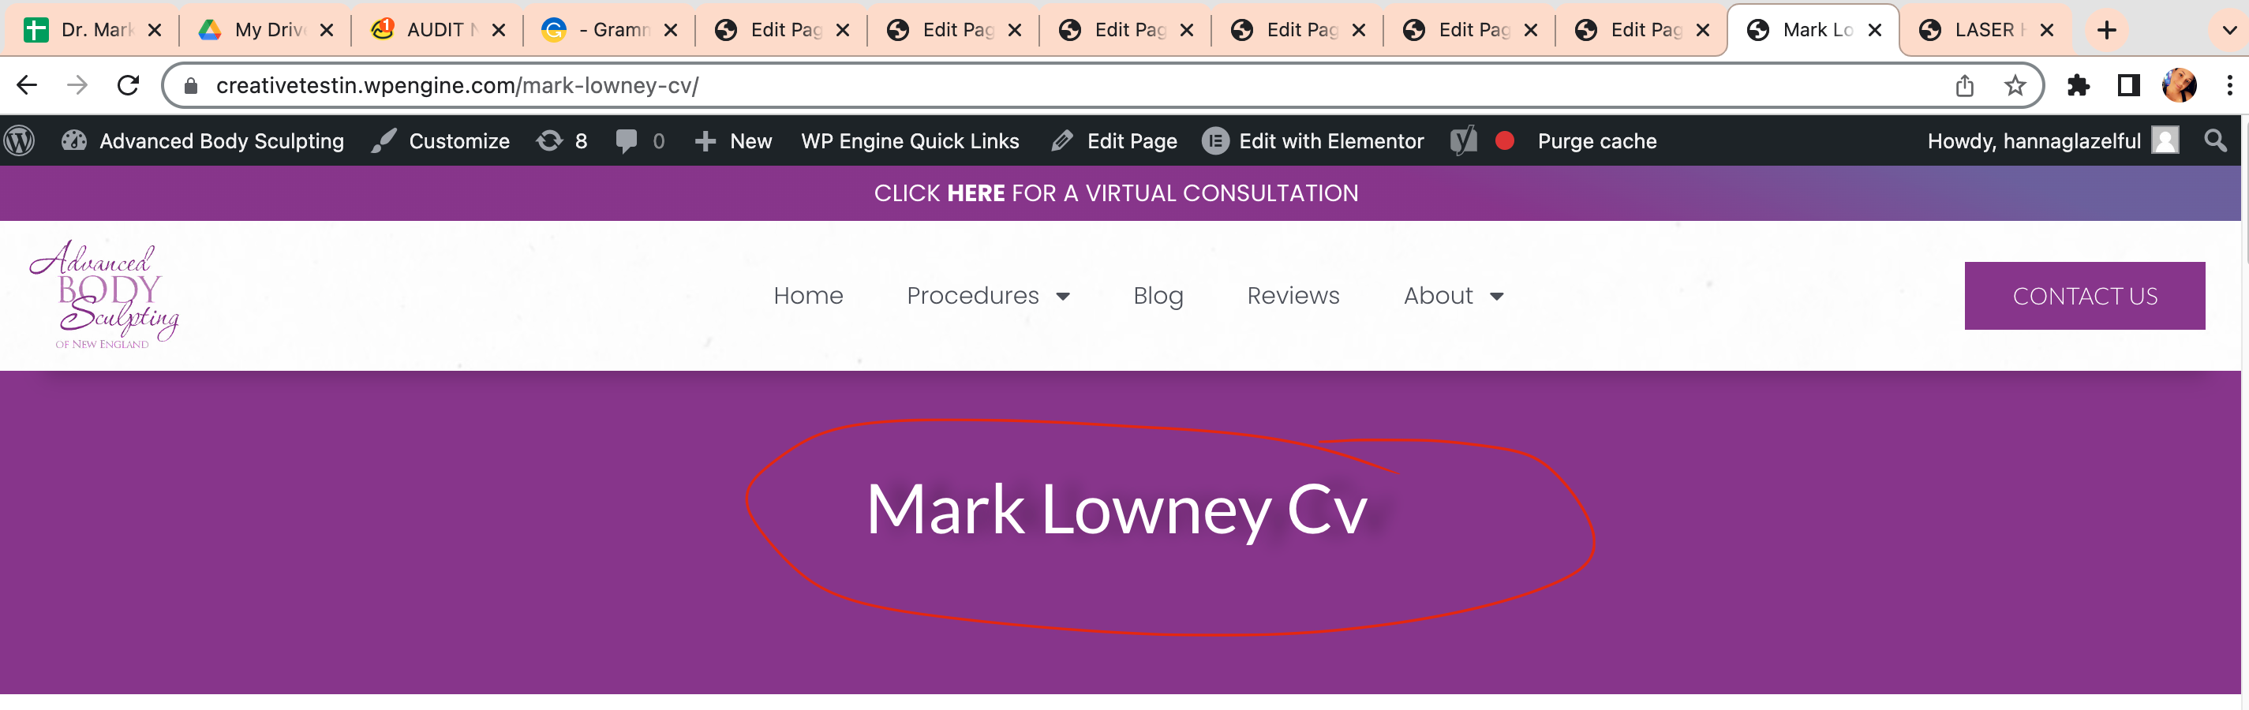This screenshot has width=2249, height=710.
Task: Open the admin bar search magnifier
Action: [x=2215, y=140]
